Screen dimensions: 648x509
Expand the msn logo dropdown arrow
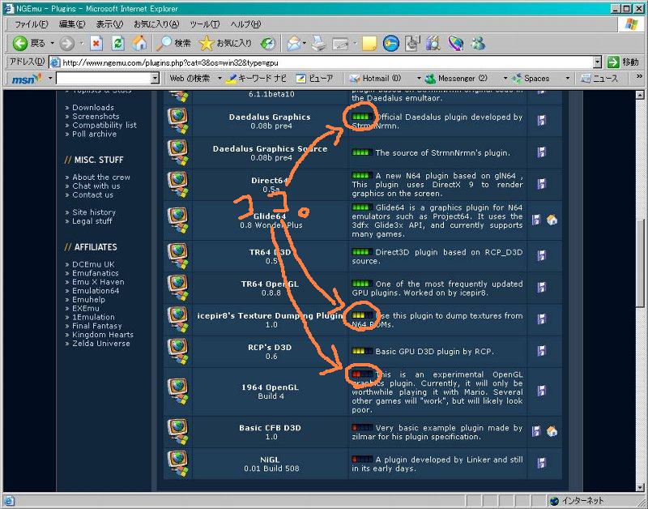50,78
